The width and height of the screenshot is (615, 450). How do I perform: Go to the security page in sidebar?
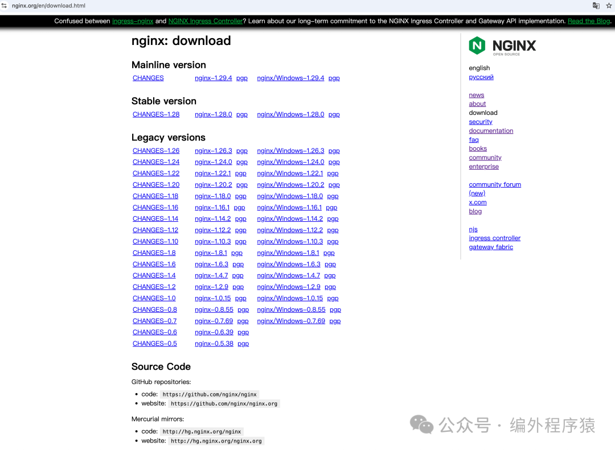point(481,122)
